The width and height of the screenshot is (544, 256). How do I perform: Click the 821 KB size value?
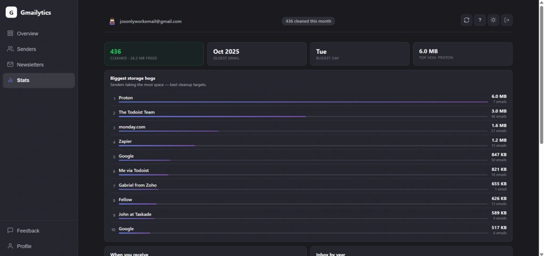tap(499, 169)
